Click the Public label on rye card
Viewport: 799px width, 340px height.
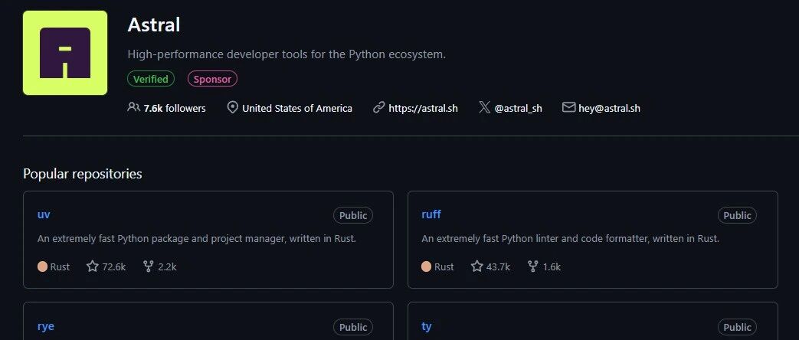pyautogui.click(x=353, y=327)
